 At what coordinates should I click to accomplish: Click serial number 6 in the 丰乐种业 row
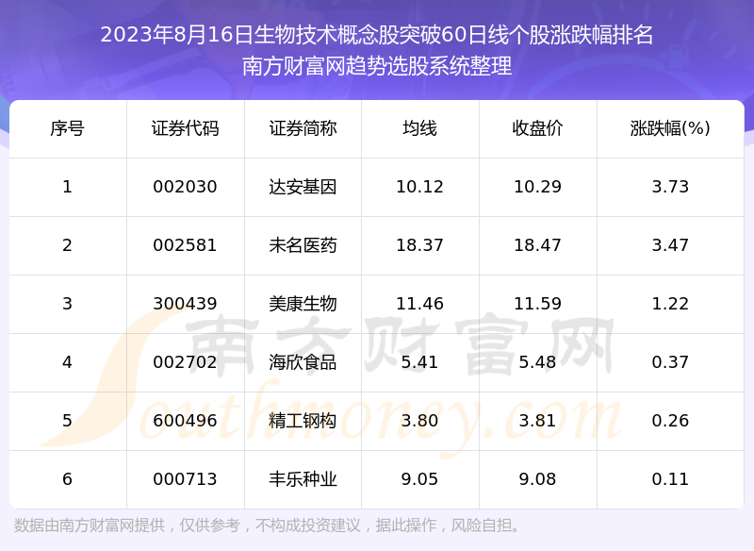click(x=67, y=479)
